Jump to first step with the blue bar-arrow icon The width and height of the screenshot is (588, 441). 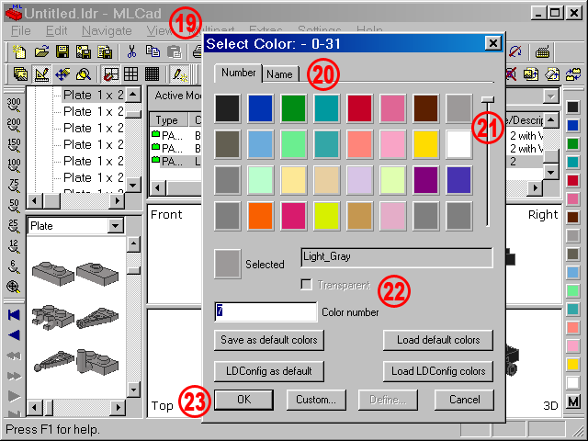pos(14,314)
